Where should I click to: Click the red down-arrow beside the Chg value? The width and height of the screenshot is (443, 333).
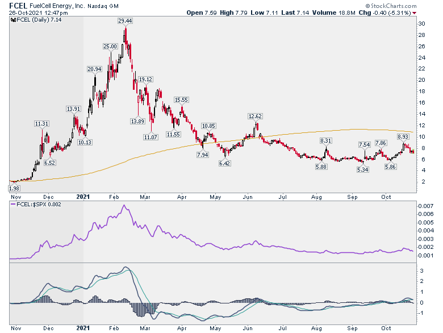(x=414, y=13)
